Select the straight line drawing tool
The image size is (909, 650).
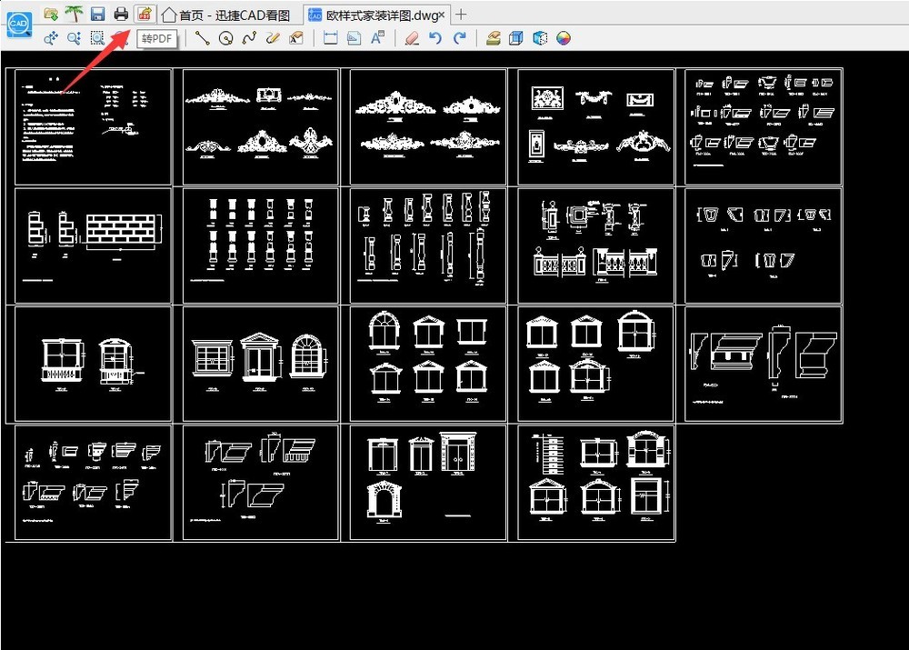point(203,38)
